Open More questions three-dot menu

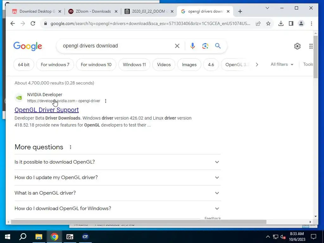71,147
